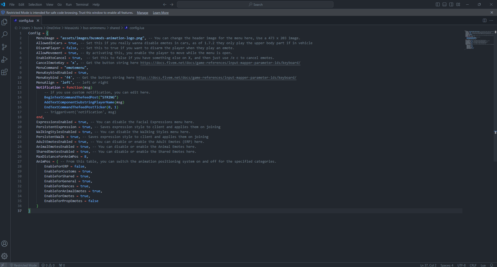Click the errors and warnings indicator
497x267 pixels.
48,265
